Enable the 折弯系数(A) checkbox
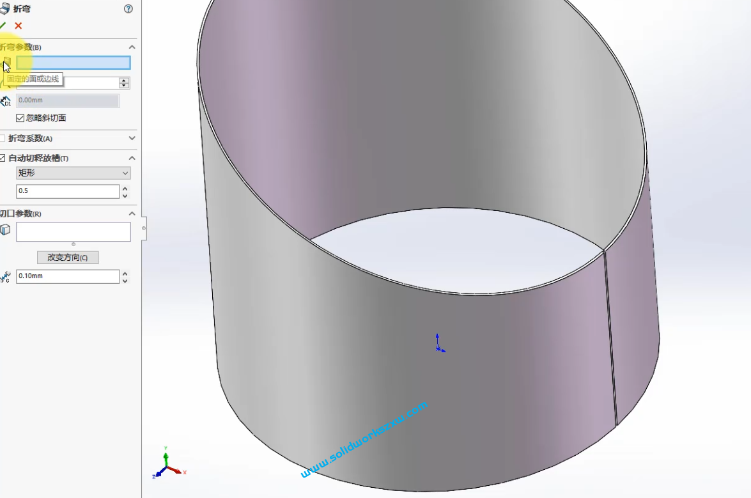Screen dimensions: 751x498 3,139
